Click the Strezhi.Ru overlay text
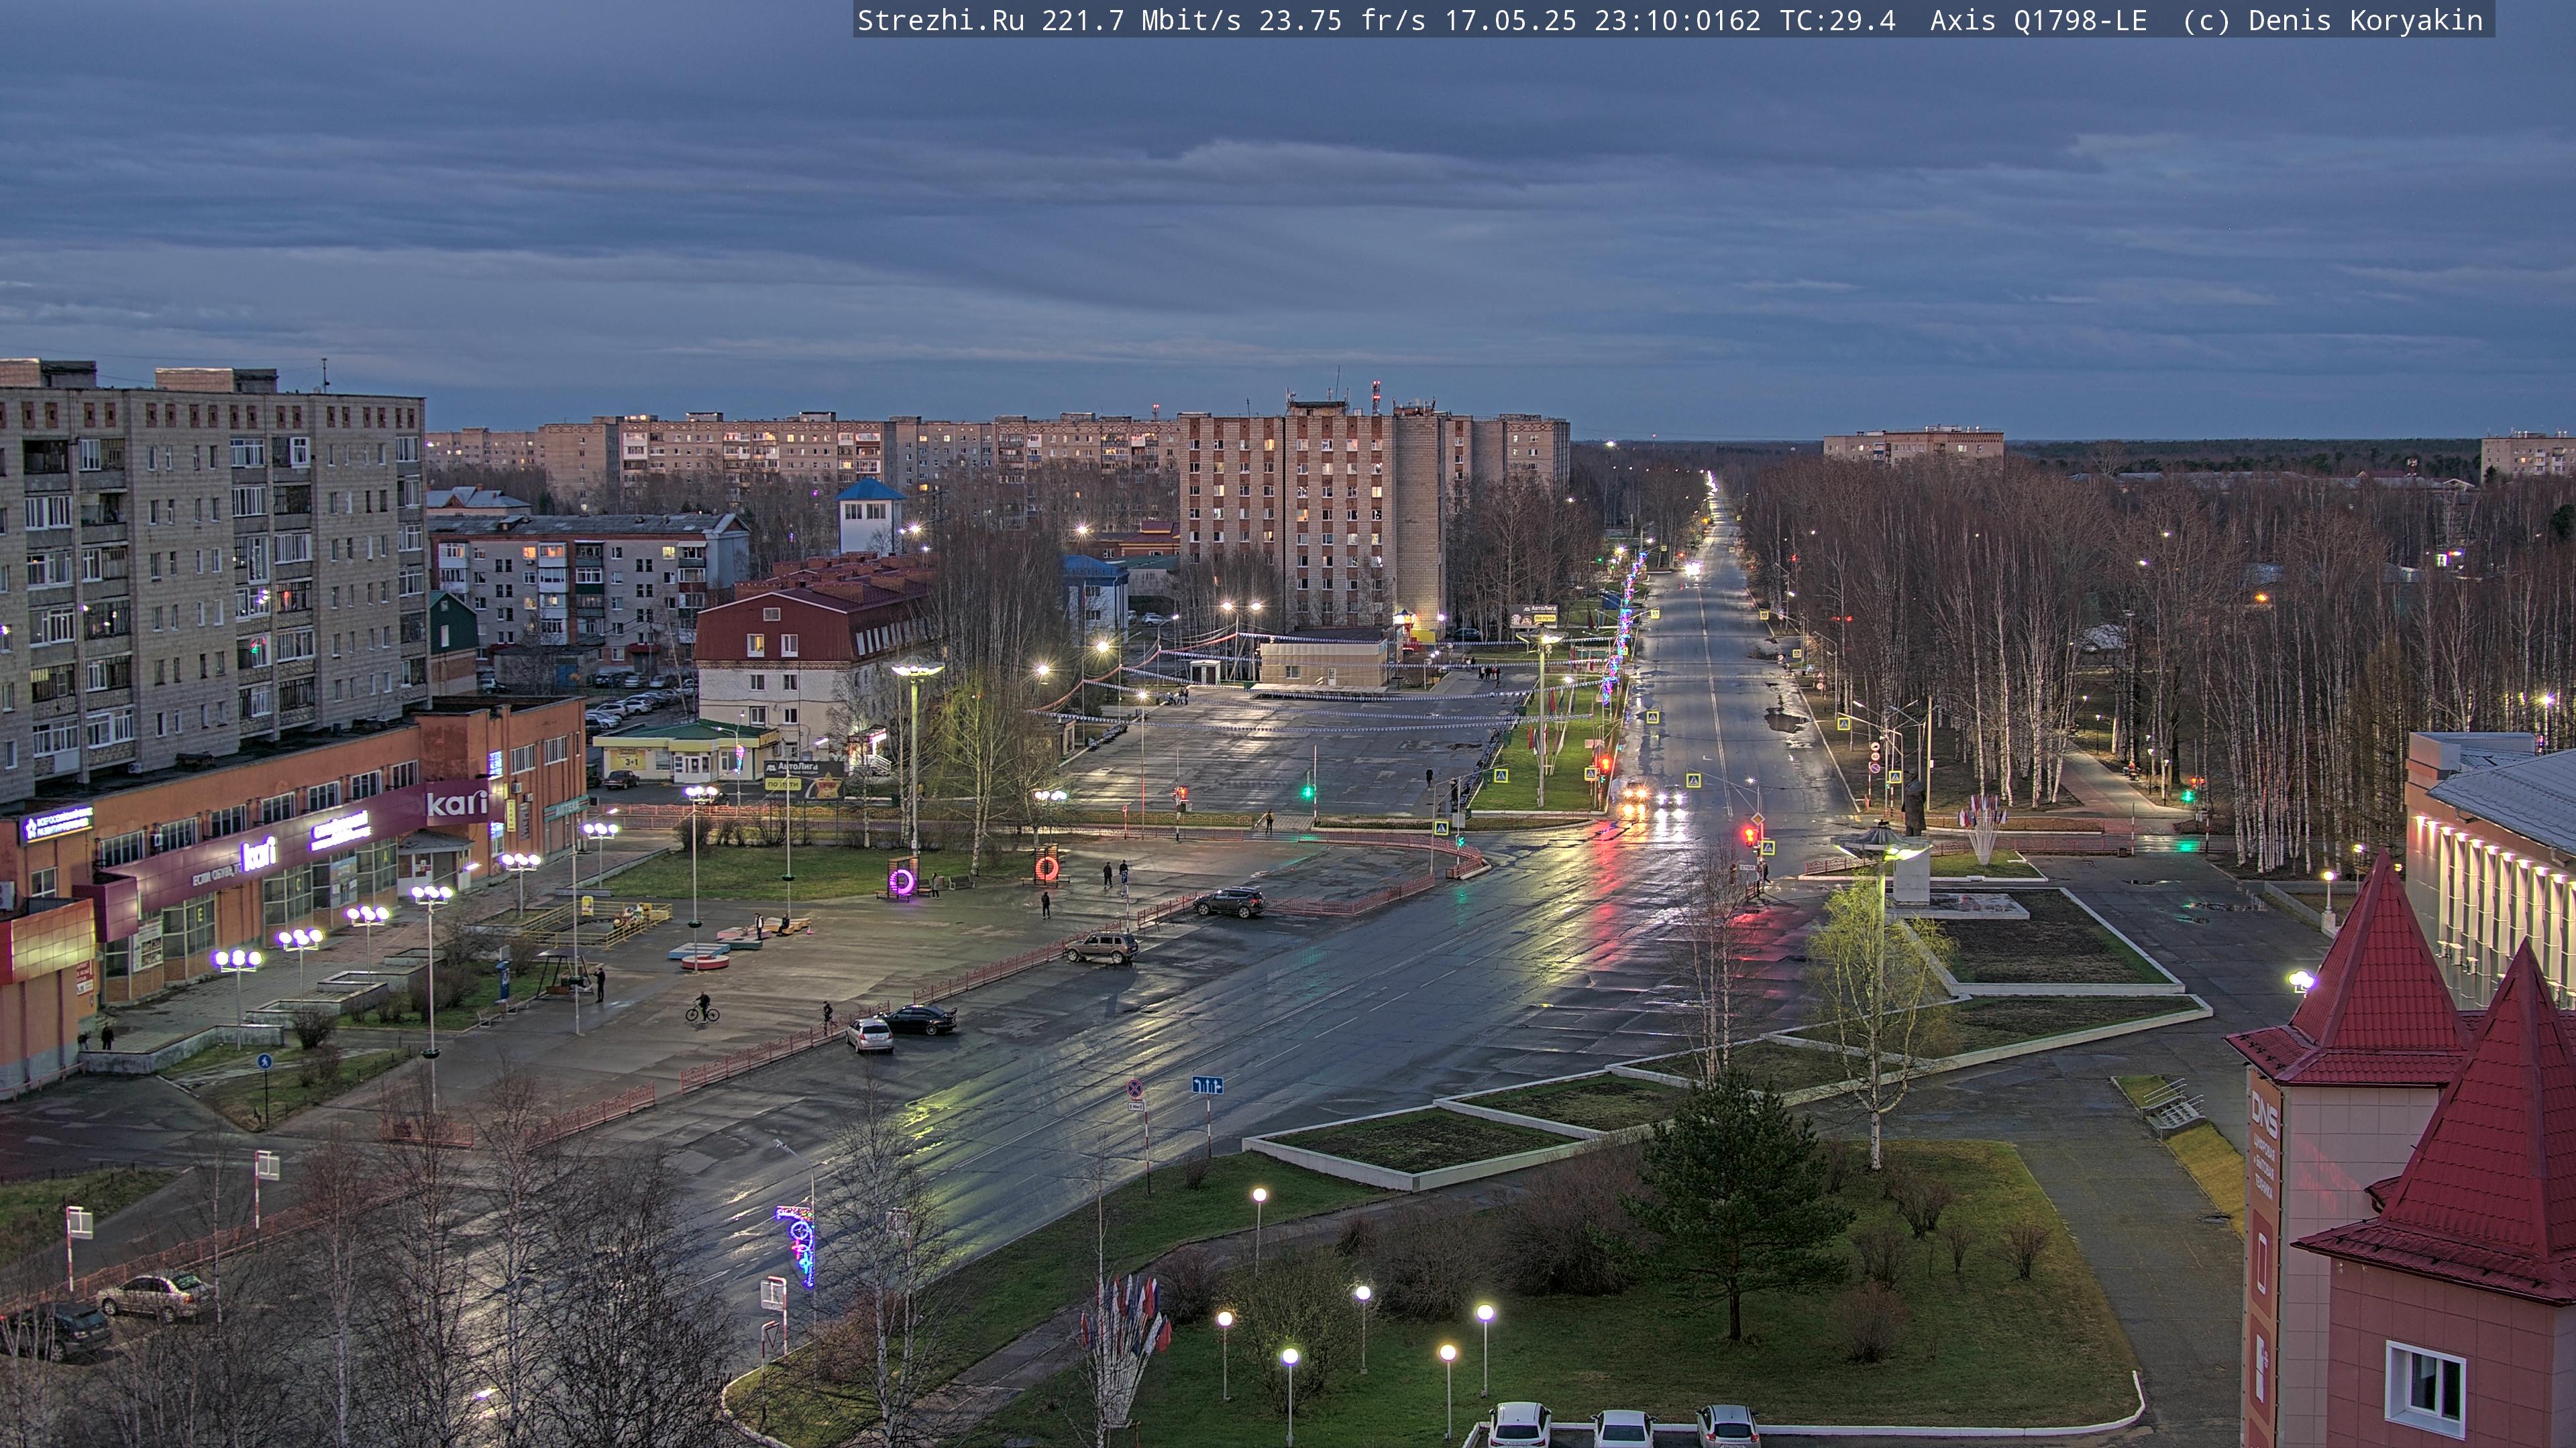The image size is (2576, 1448). click(x=941, y=21)
